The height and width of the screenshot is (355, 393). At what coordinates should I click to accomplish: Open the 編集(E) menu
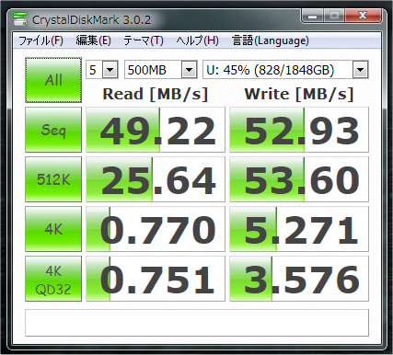(x=93, y=40)
